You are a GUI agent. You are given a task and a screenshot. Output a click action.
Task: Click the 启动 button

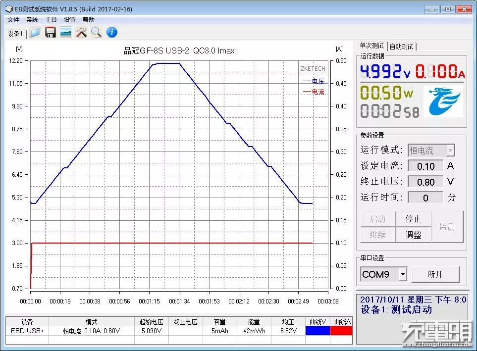tap(377, 219)
